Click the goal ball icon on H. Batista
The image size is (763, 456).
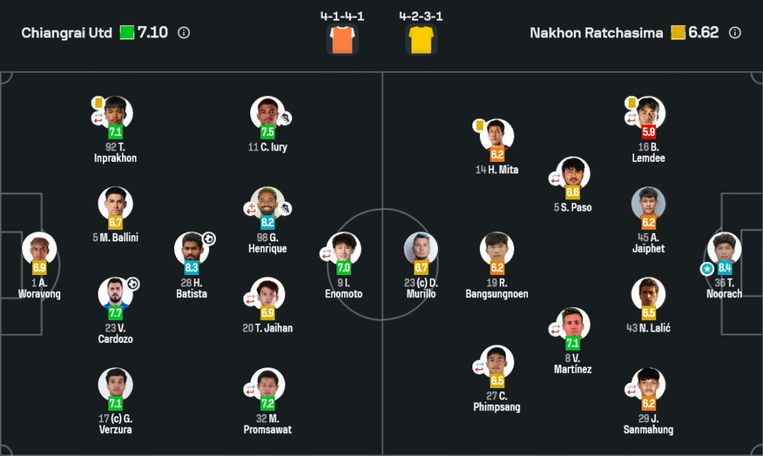point(208,239)
